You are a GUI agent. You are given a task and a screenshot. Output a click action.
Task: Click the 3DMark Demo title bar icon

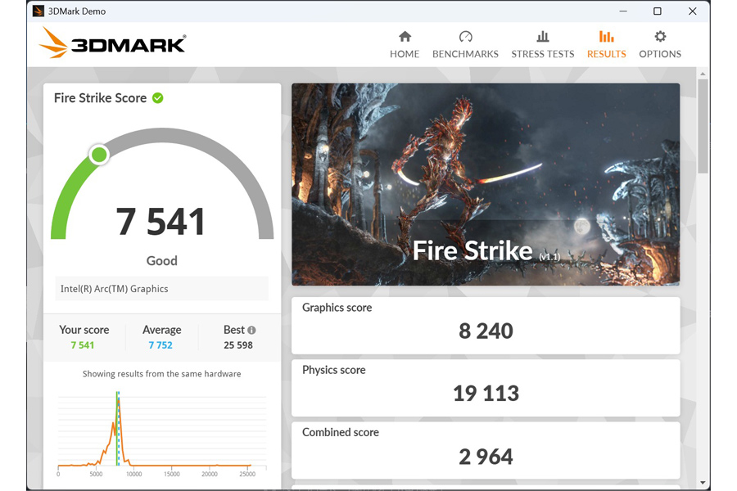pyautogui.click(x=38, y=11)
